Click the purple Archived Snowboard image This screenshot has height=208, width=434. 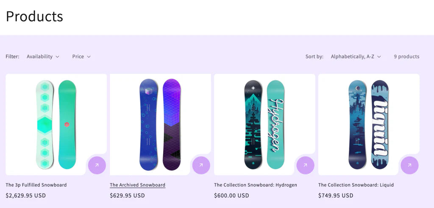tap(160, 124)
